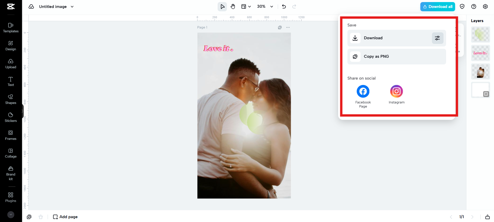The height and width of the screenshot is (222, 494).
Task: Open the shield privacy icon
Action: (x=462, y=6)
